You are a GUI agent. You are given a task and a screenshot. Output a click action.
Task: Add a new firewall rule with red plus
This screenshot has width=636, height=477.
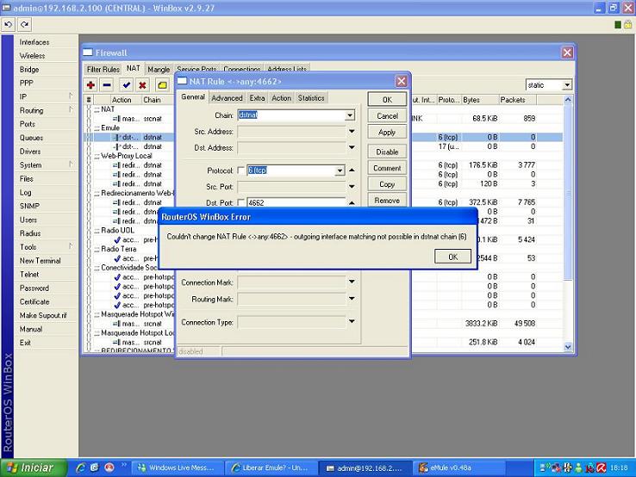[x=90, y=85]
